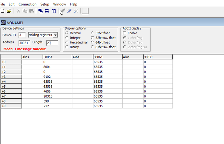Image resolution: width=224 pixels, height=144 pixels.
Task: Click the Connect plug icon
Action: coord(63,11)
